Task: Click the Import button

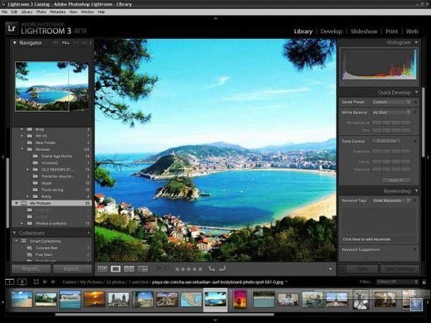Action: click(31, 268)
